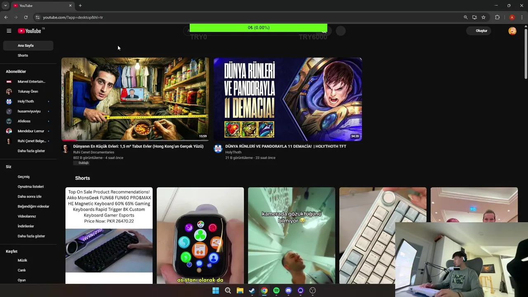Open Discord from the taskbar
Viewport: 528px width, 297px height.
click(x=288, y=290)
